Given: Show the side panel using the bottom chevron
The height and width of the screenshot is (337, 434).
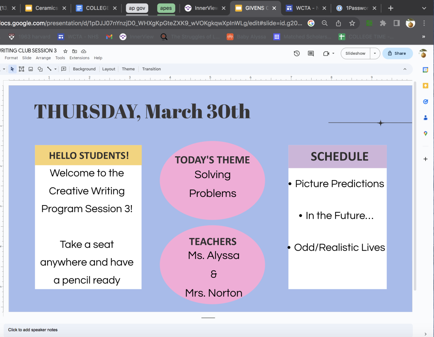Looking at the screenshot, I should tap(426, 334).
